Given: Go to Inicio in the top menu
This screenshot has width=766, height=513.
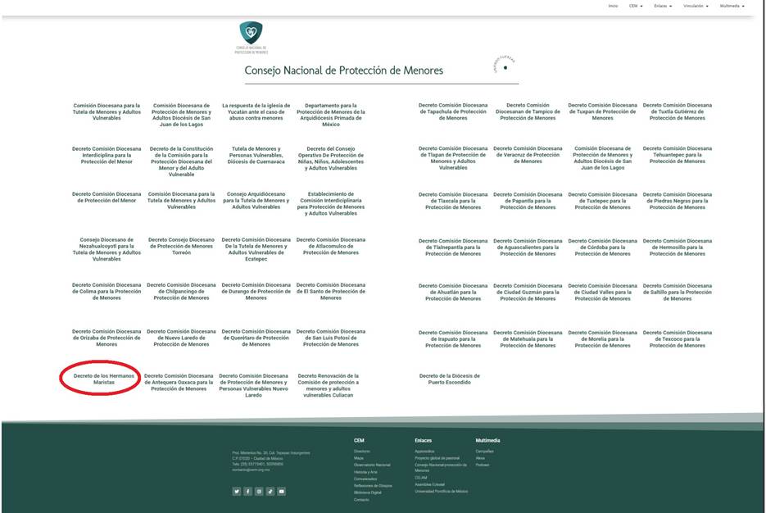Looking at the screenshot, I should 613,6.
